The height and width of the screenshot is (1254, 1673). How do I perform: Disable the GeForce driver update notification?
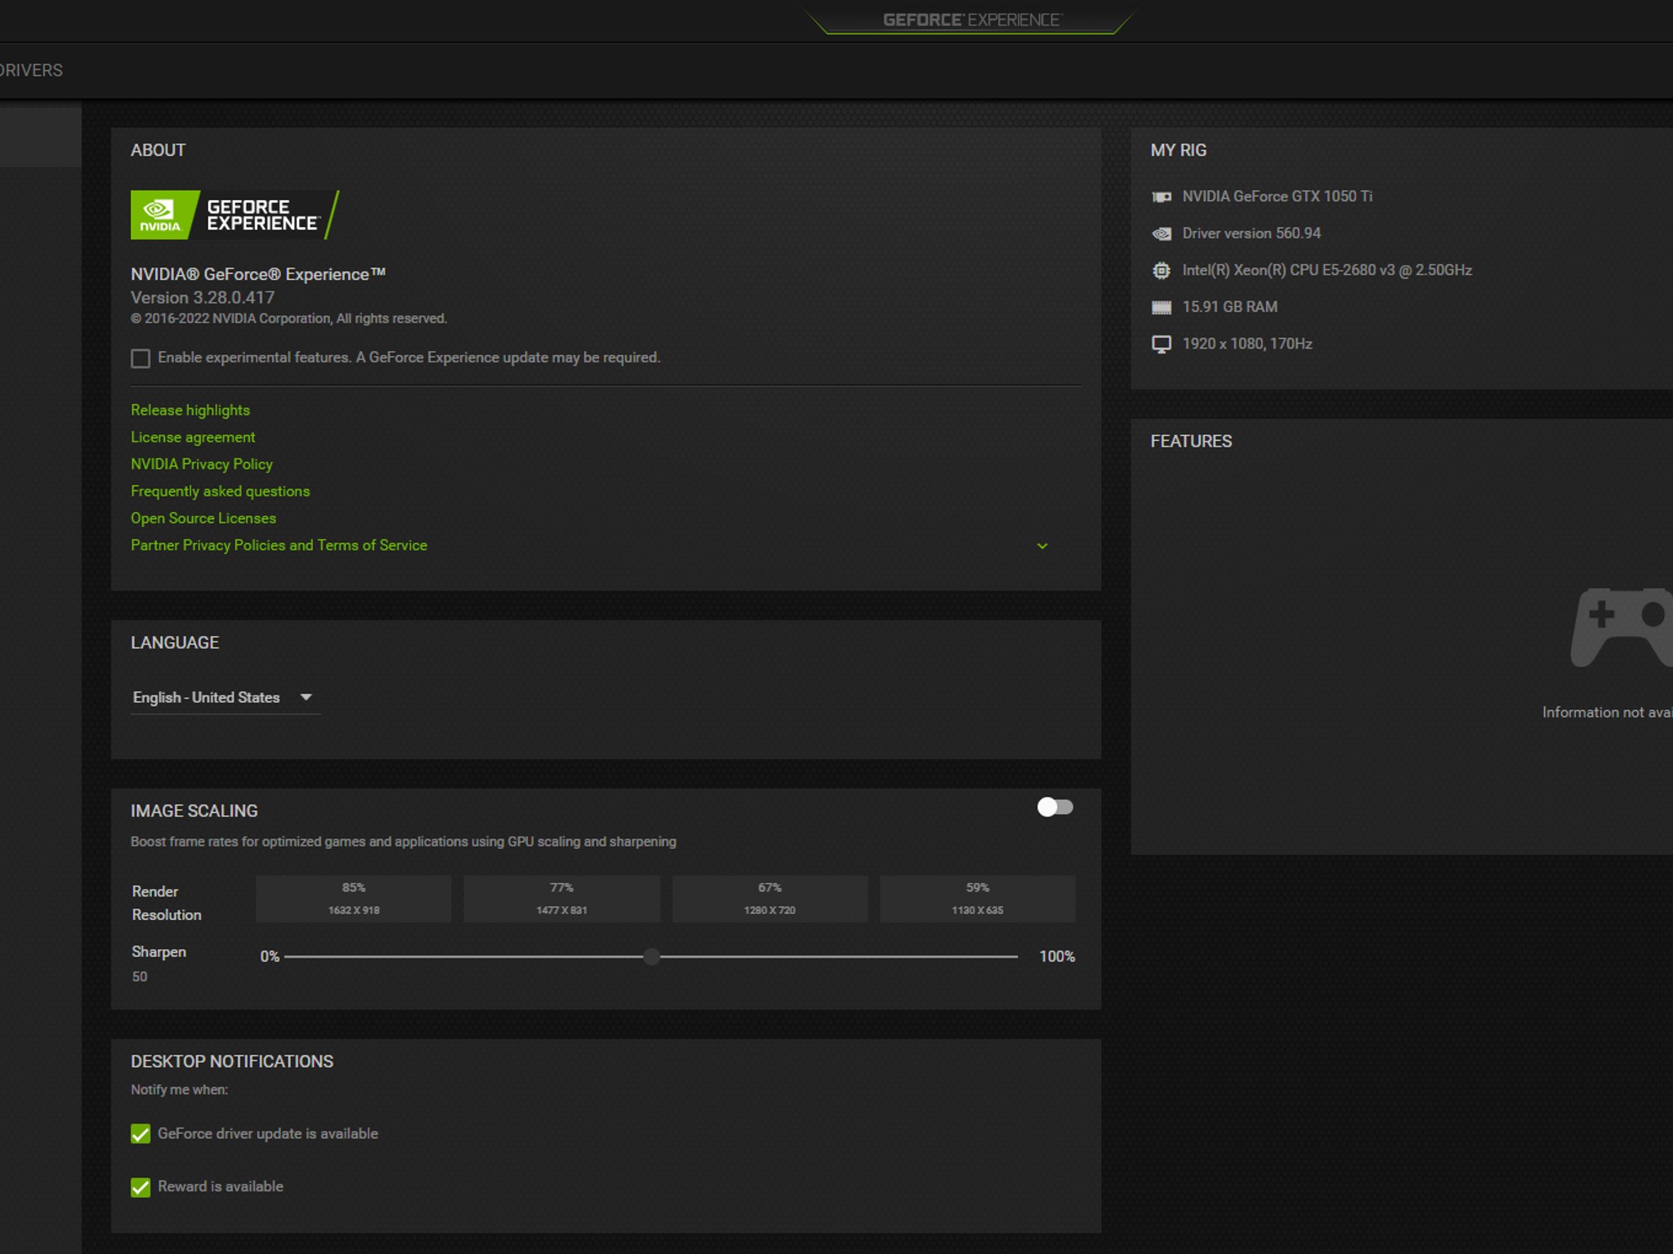point(140,1133)
